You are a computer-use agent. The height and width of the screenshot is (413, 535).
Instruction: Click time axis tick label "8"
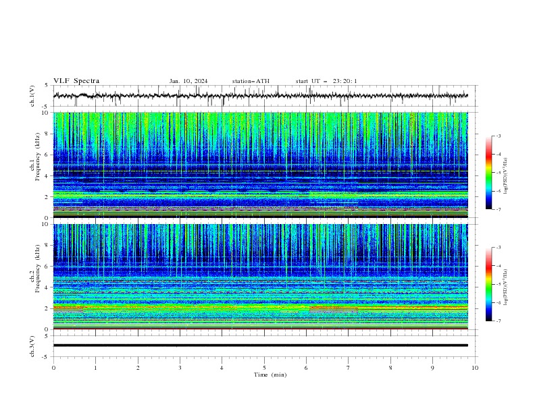coord(390,368)
